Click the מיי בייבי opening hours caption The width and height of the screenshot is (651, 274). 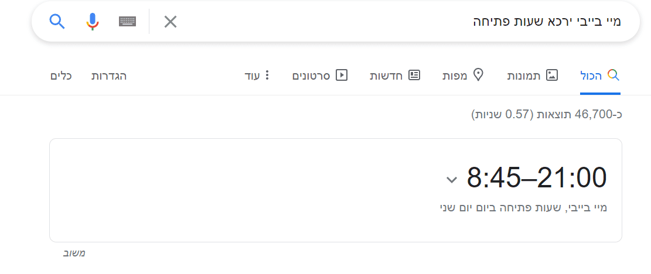tap(523, 207)
